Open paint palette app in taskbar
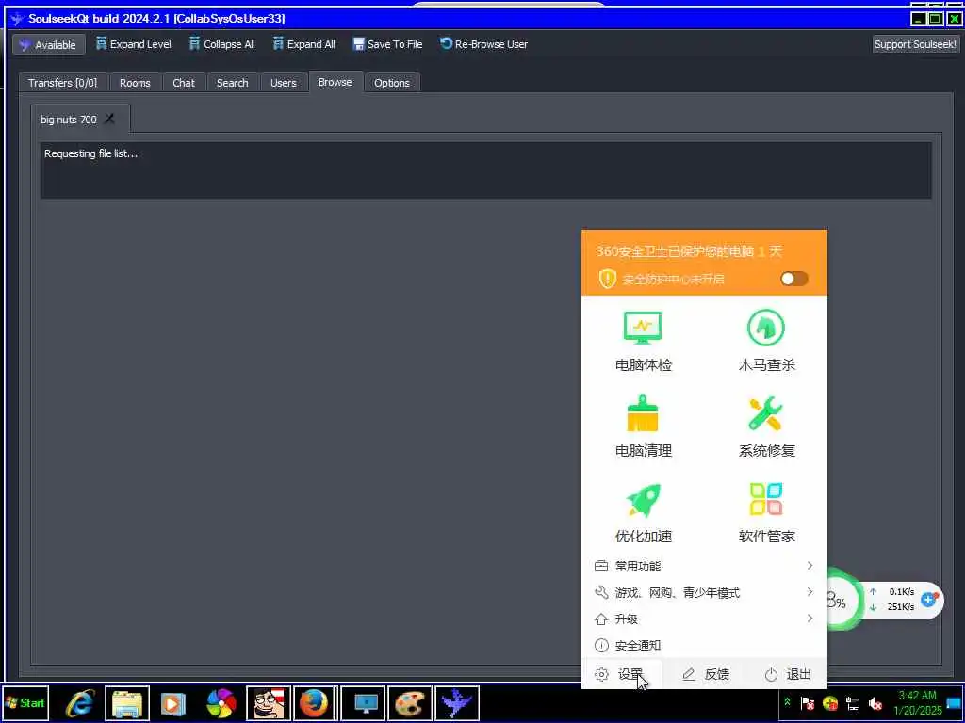Screen dimensions: 965x723 [409, 703]
